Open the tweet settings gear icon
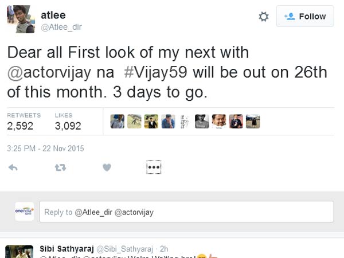The height and width of the screenshot is (258, 344). tap(264, 17)
